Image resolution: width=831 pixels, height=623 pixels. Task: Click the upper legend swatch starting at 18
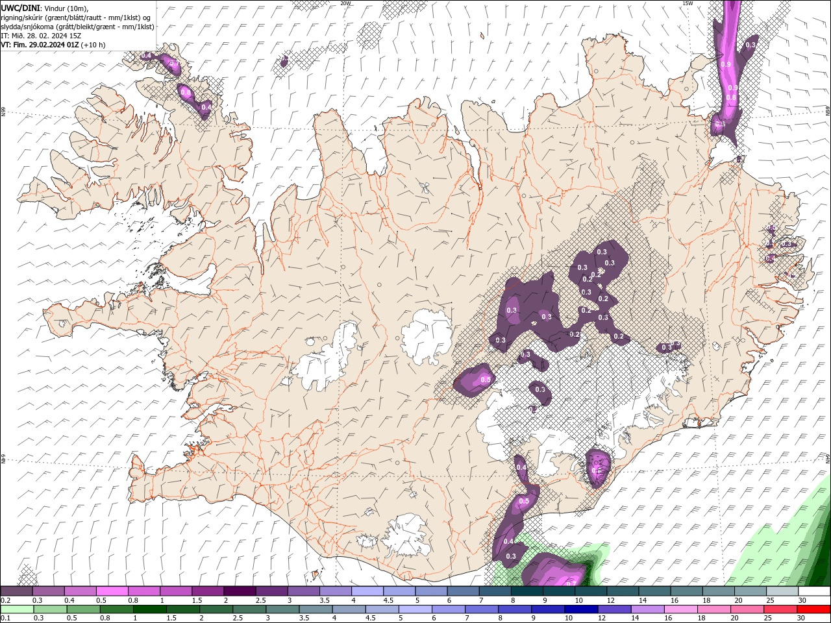tap(719, 591)
